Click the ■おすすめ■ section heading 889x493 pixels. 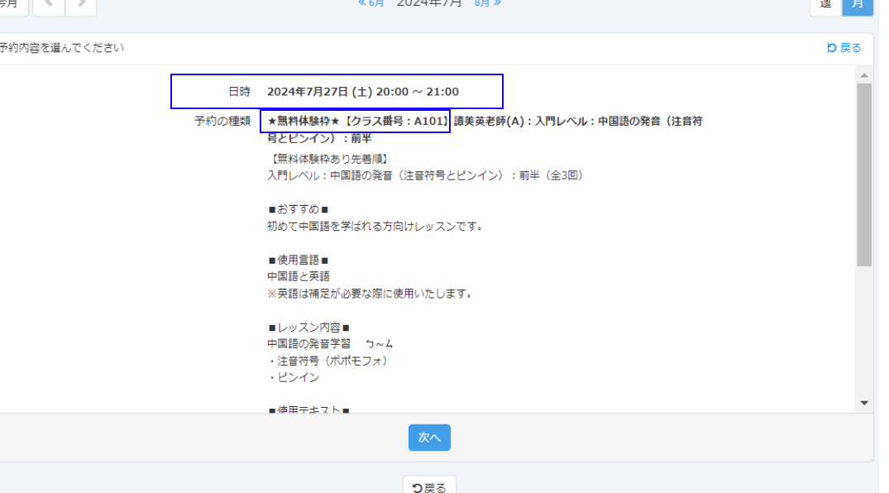tap(298, 209)
